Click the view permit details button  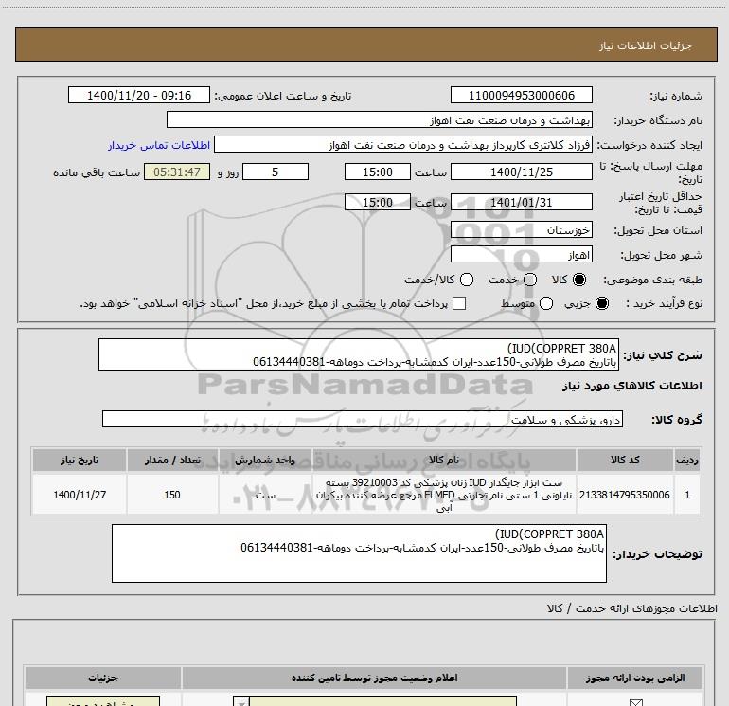point(103,701)
